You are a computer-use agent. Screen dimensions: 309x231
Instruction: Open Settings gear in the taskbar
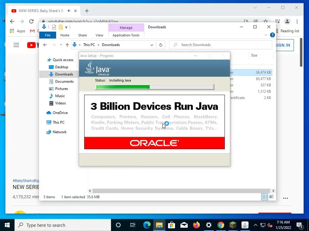click(209, 225)
